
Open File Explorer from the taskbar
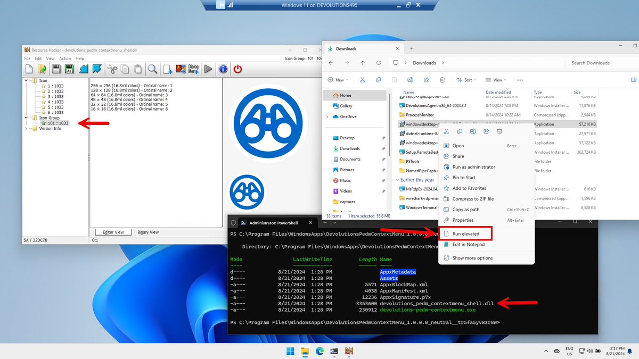point(306,351)
